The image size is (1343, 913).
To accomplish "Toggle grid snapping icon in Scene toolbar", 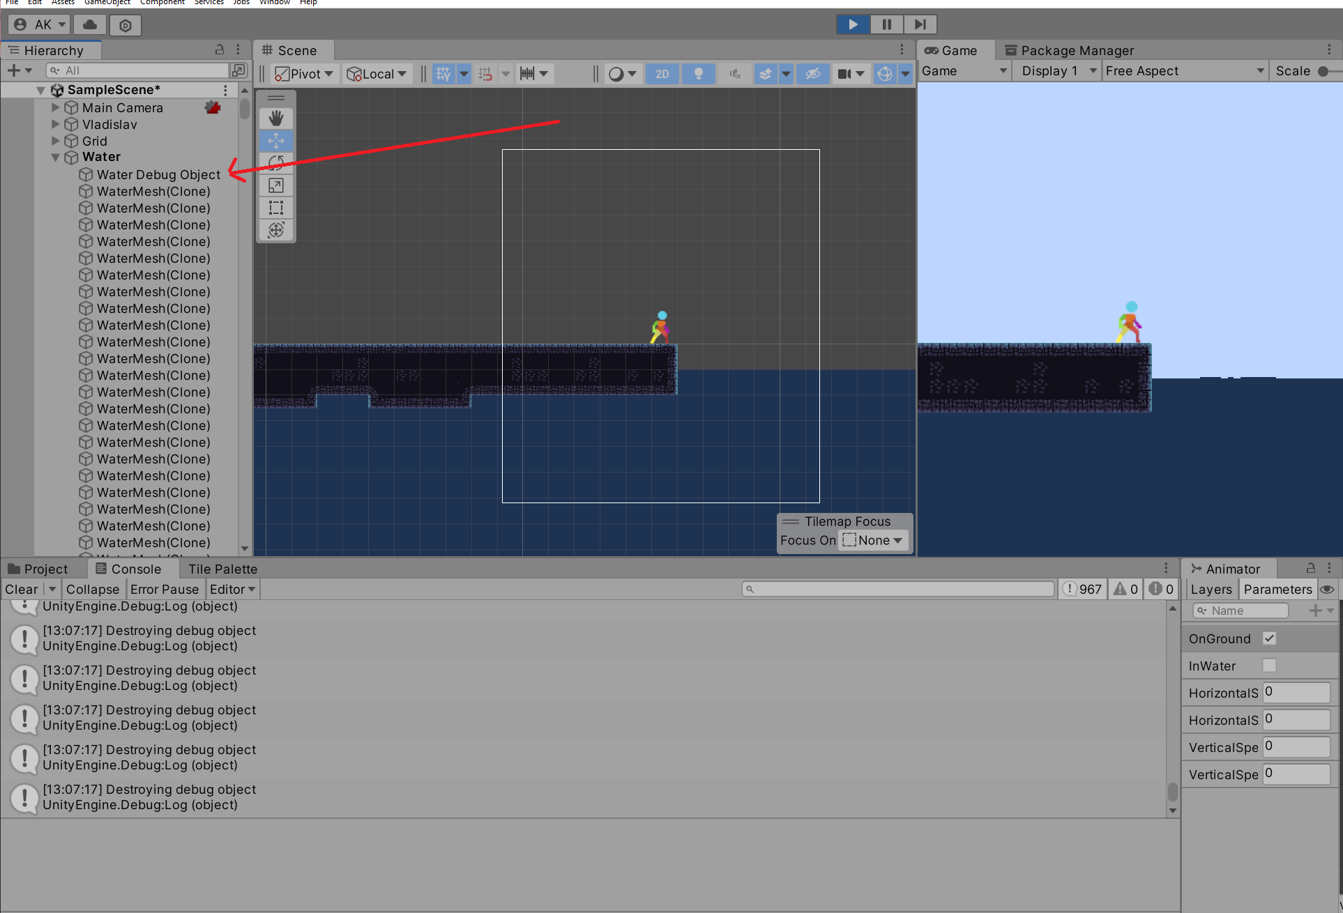I will [x=443, y=74].
